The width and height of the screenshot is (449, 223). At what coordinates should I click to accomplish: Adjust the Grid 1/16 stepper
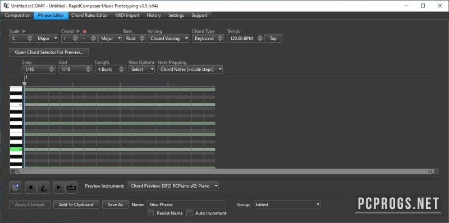(88, 69)
